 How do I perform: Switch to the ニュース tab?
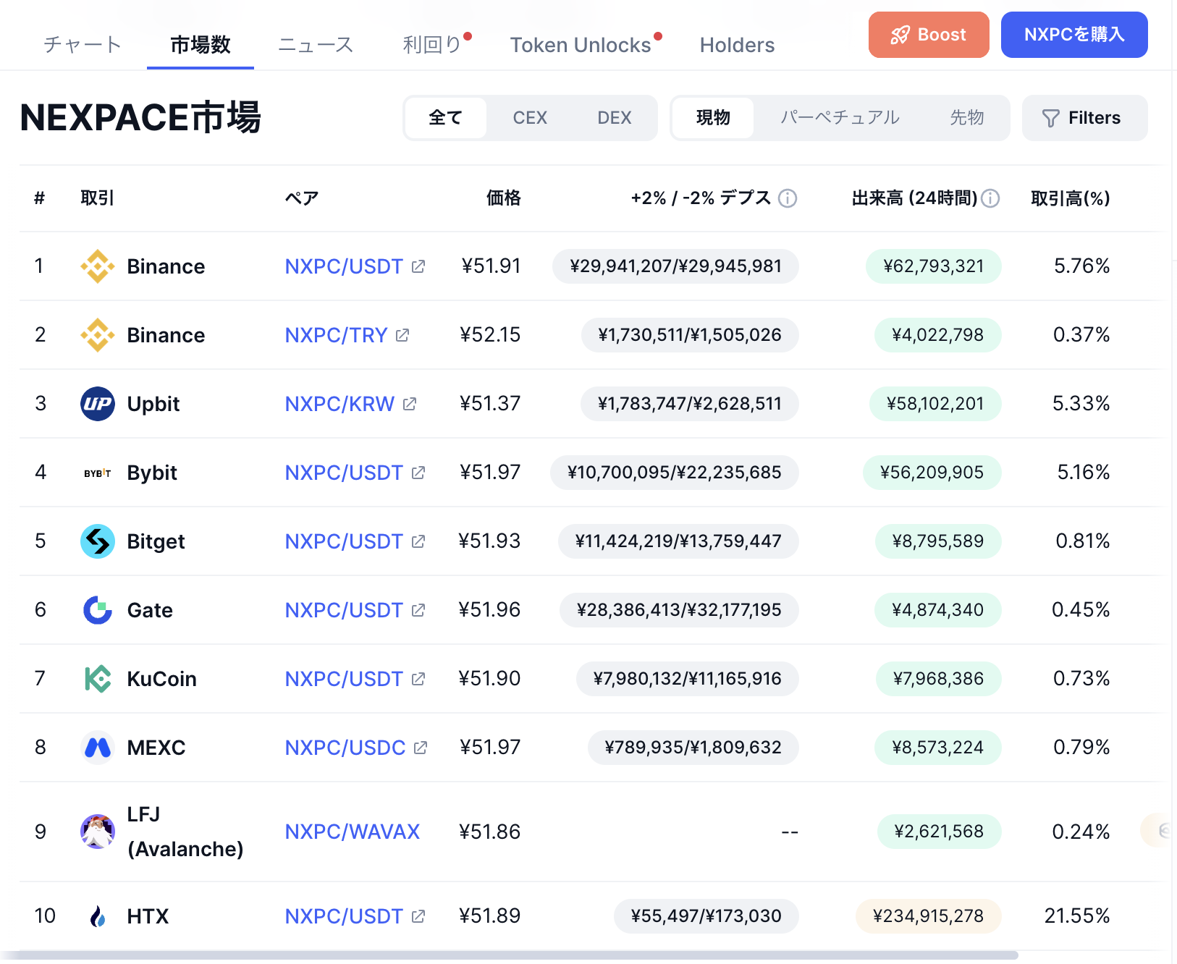[x=316, y=45]
